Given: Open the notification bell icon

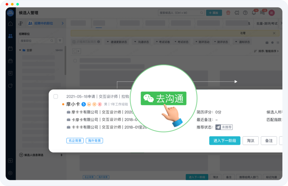Looking at the screenshot, I should pos(254,13).
